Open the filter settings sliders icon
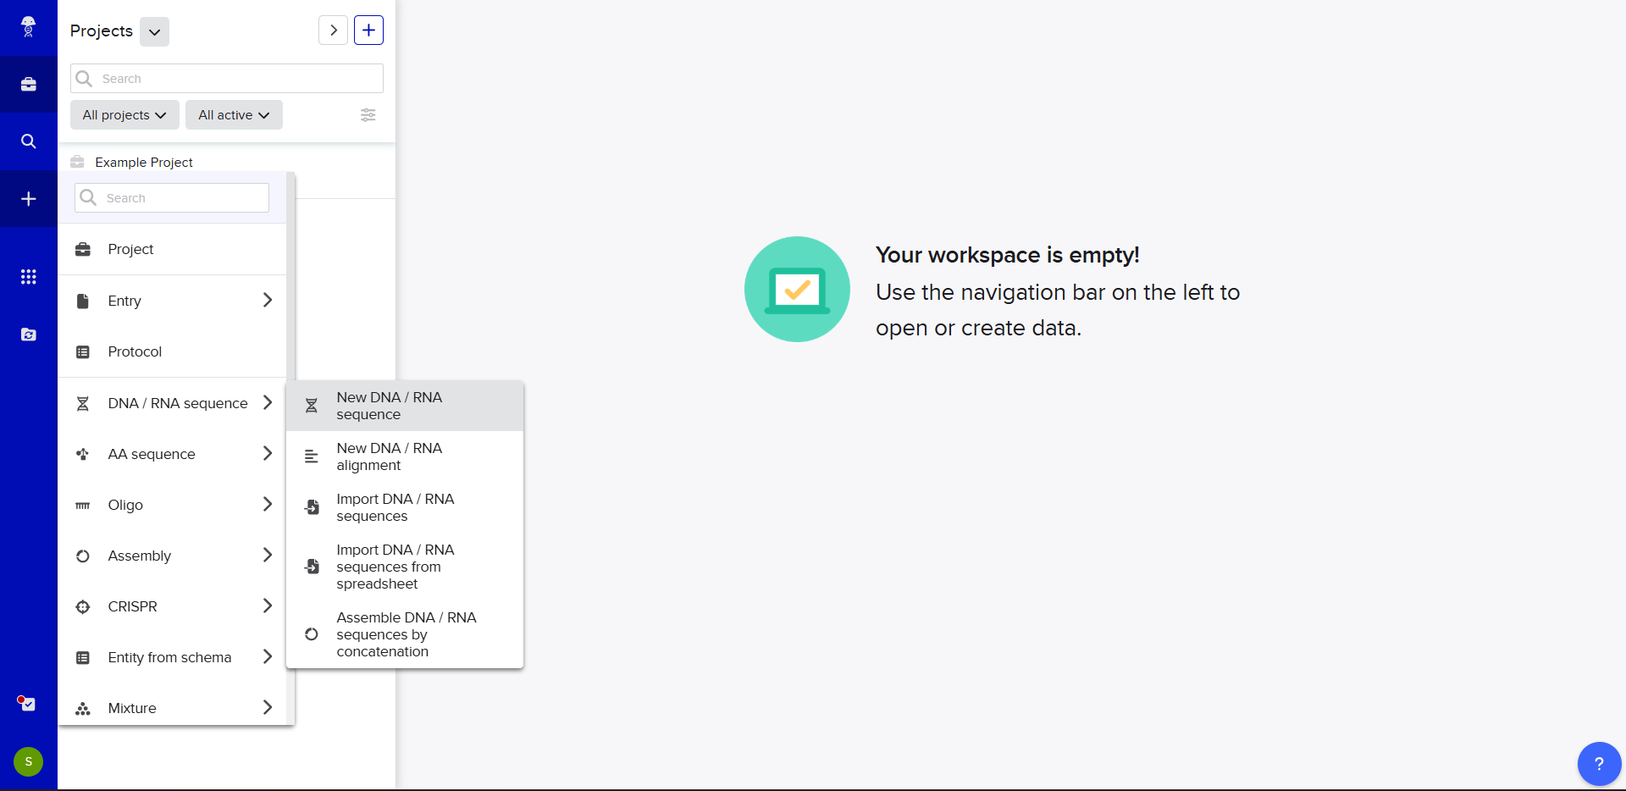The height and width of the screenshot is (791, 1626). point(368,115)
